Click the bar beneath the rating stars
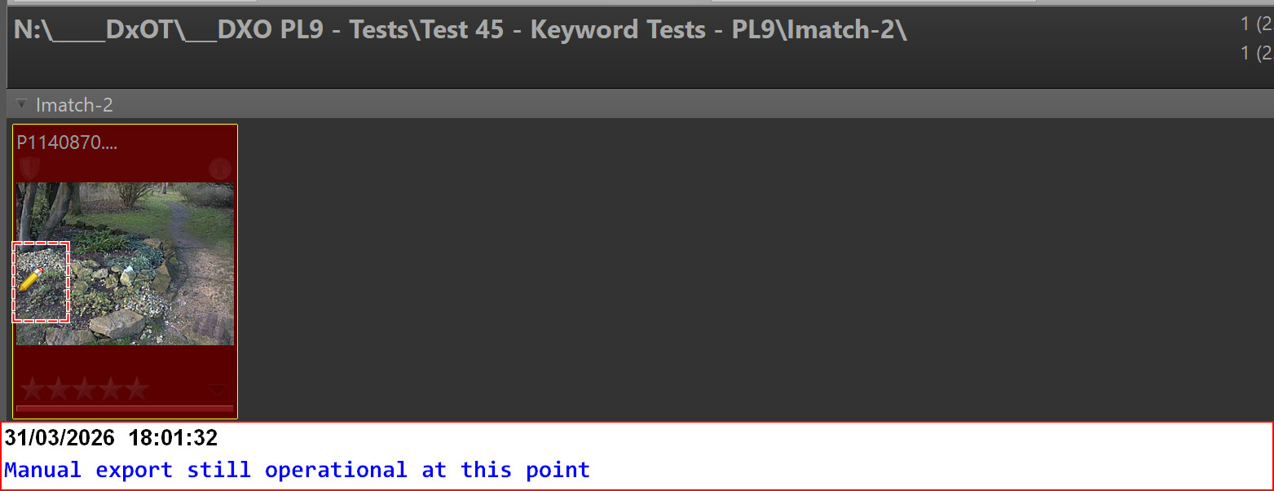Screen dimensions: 1274x491 coord(125,409)
